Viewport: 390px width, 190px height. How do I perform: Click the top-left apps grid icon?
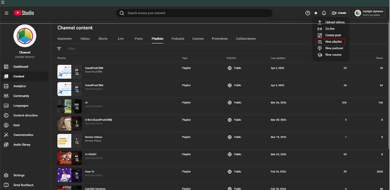point(3,2)
